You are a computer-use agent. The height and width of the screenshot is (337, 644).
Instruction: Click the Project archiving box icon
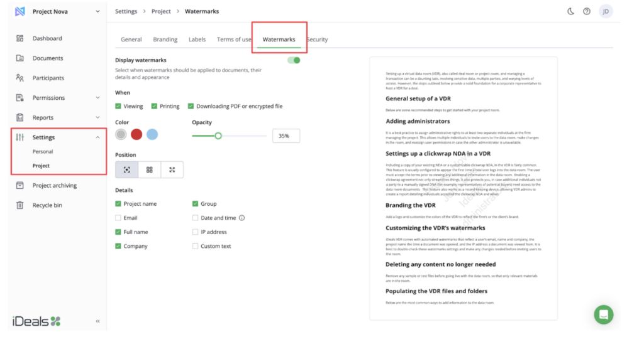point(19,185)
